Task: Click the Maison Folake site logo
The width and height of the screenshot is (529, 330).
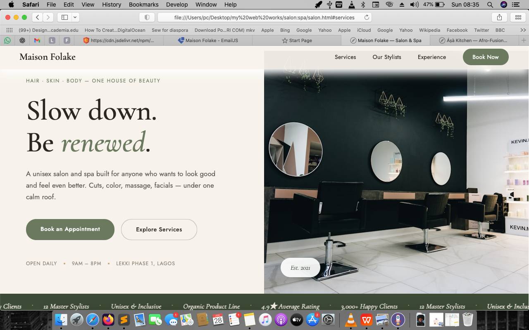Action: point(48,57)
